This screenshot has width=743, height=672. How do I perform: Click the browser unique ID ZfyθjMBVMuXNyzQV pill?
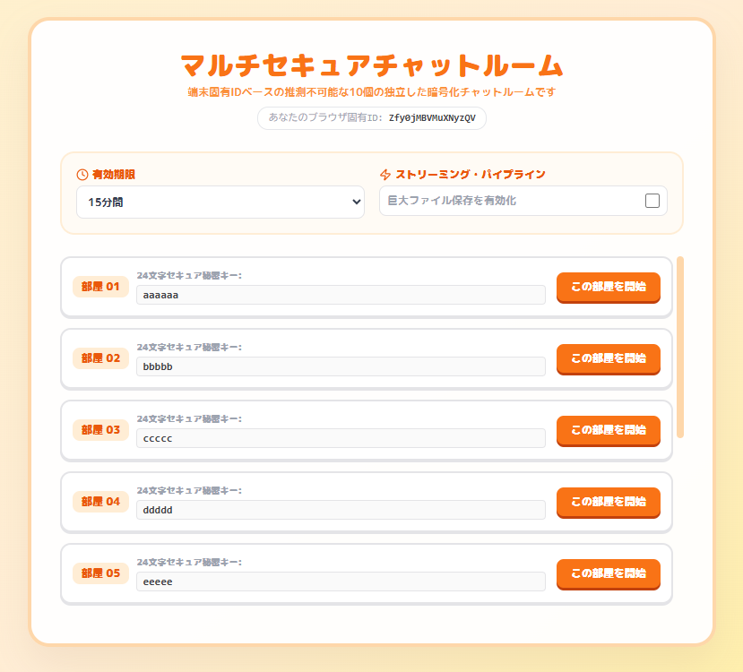click(372, 118)
